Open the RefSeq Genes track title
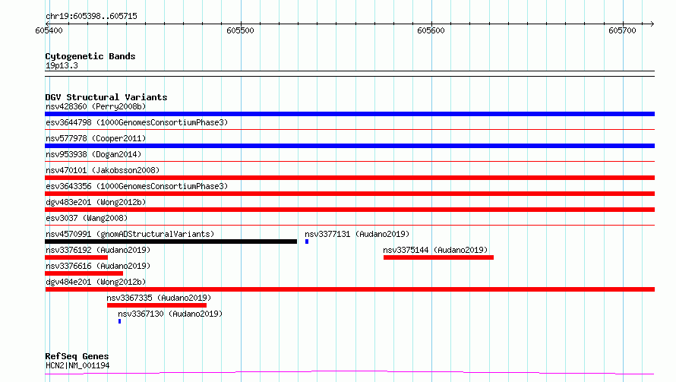The width and height of the screenshot is (676, 382). (x=77, y=356)
